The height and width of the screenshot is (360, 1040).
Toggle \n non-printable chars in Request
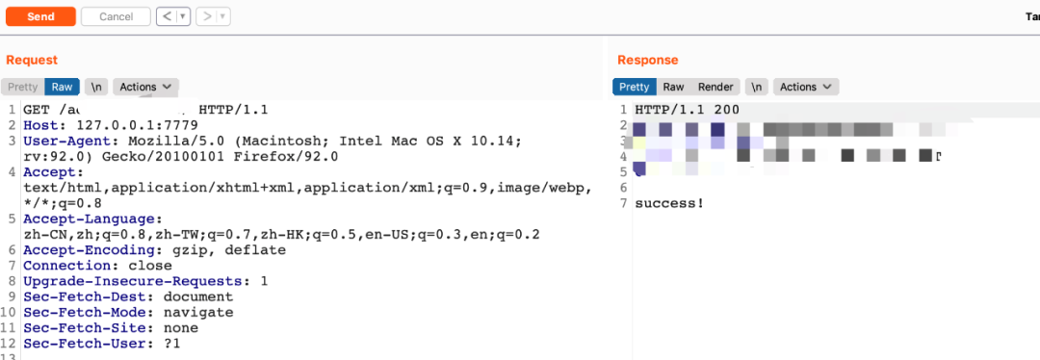point(97,87)
